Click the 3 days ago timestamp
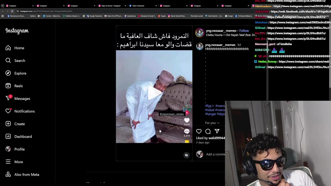The width and height of the screenshot is (331, 186). (x=203, y=142)
